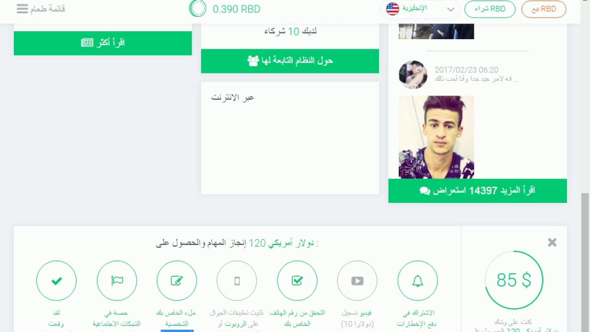This screenshot has height=332, width=590.
Task: Select the YouTube video task icon
Action: 357,281
